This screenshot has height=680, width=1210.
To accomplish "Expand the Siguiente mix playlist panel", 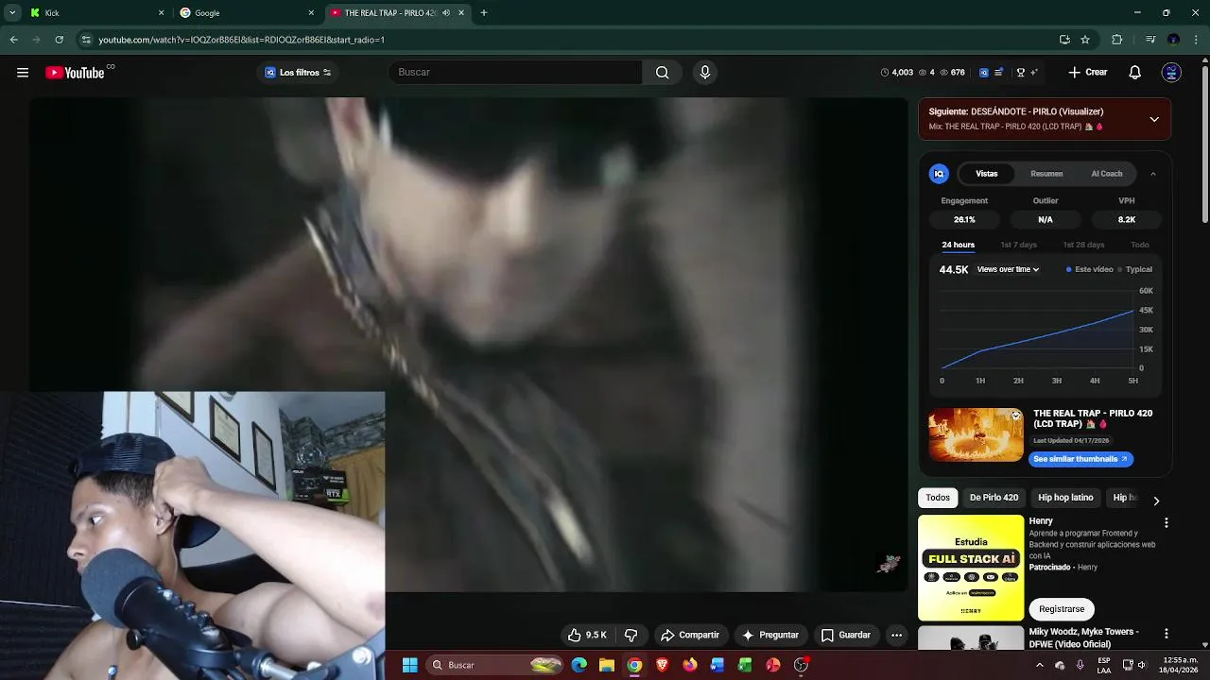I will point(1154,119).
